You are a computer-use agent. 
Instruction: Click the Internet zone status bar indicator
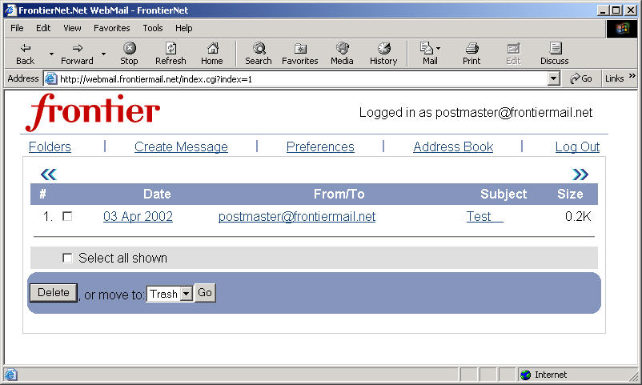544,375
